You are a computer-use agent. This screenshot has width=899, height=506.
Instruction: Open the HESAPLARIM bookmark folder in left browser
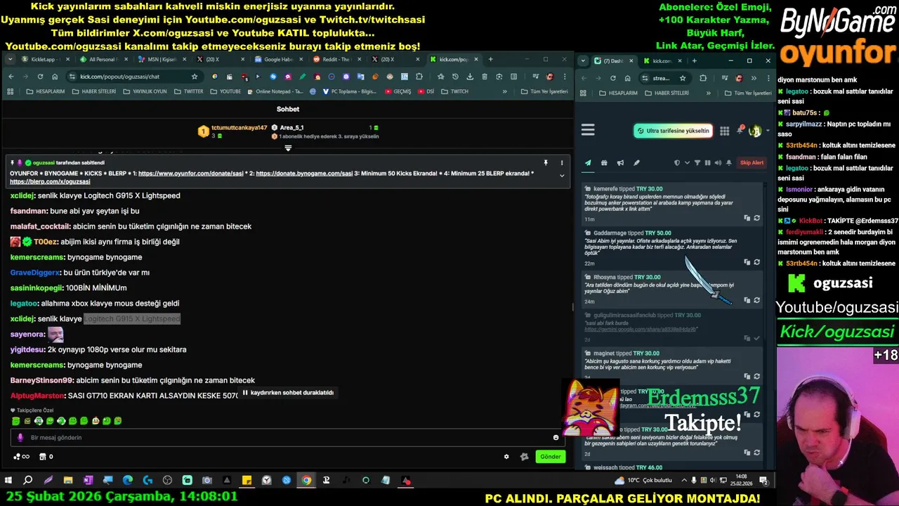(x=45, y=91)
